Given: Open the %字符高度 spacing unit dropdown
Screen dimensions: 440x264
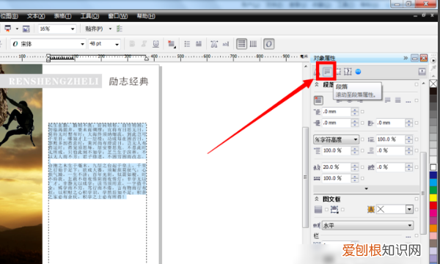Looking at the screenshot, I should click(336, 139).
